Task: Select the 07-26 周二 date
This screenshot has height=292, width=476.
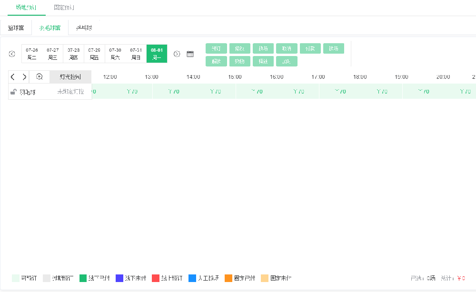Action: point(32,54)
